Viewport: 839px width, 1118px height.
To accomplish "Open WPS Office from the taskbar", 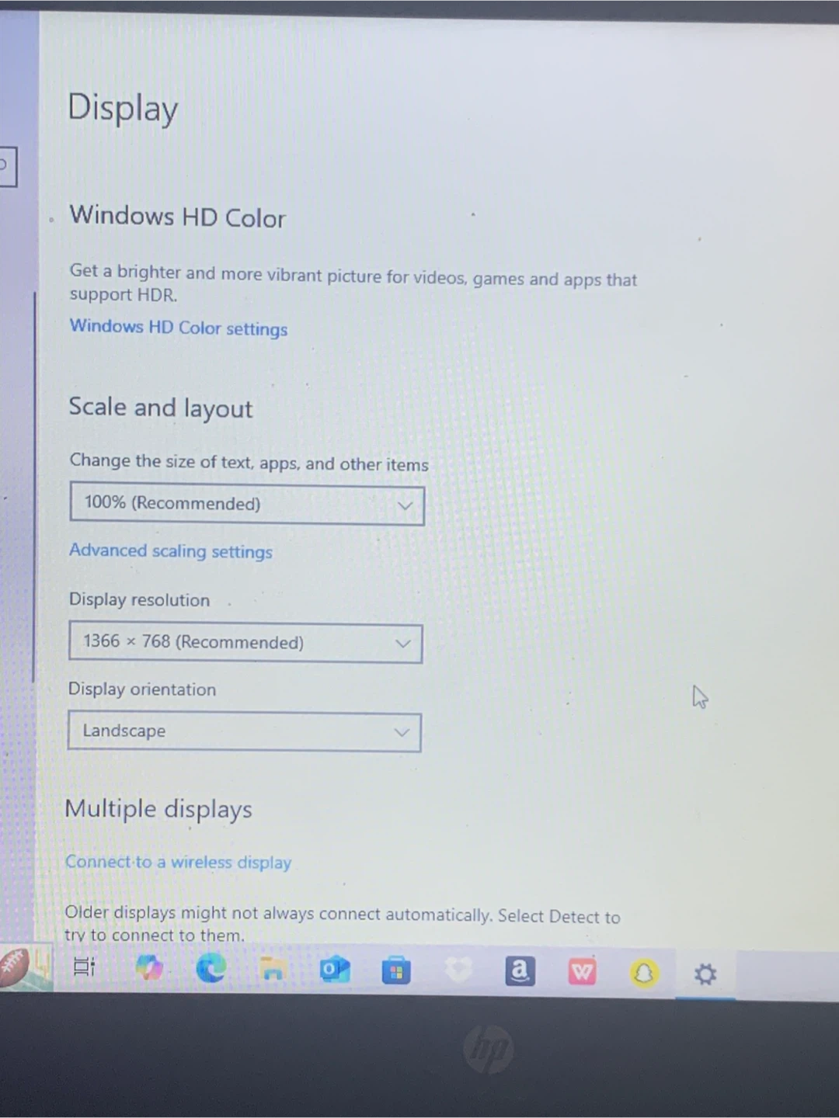I will point(582,972).
